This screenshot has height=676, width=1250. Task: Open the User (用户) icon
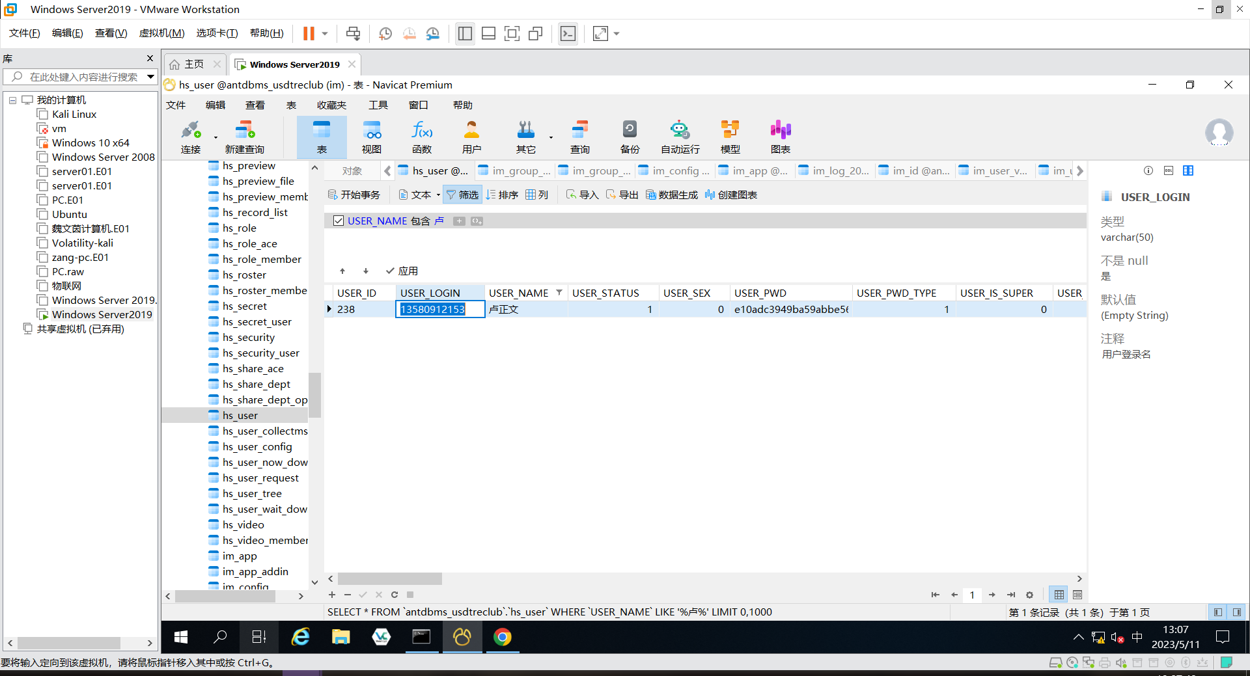(472, 137)
